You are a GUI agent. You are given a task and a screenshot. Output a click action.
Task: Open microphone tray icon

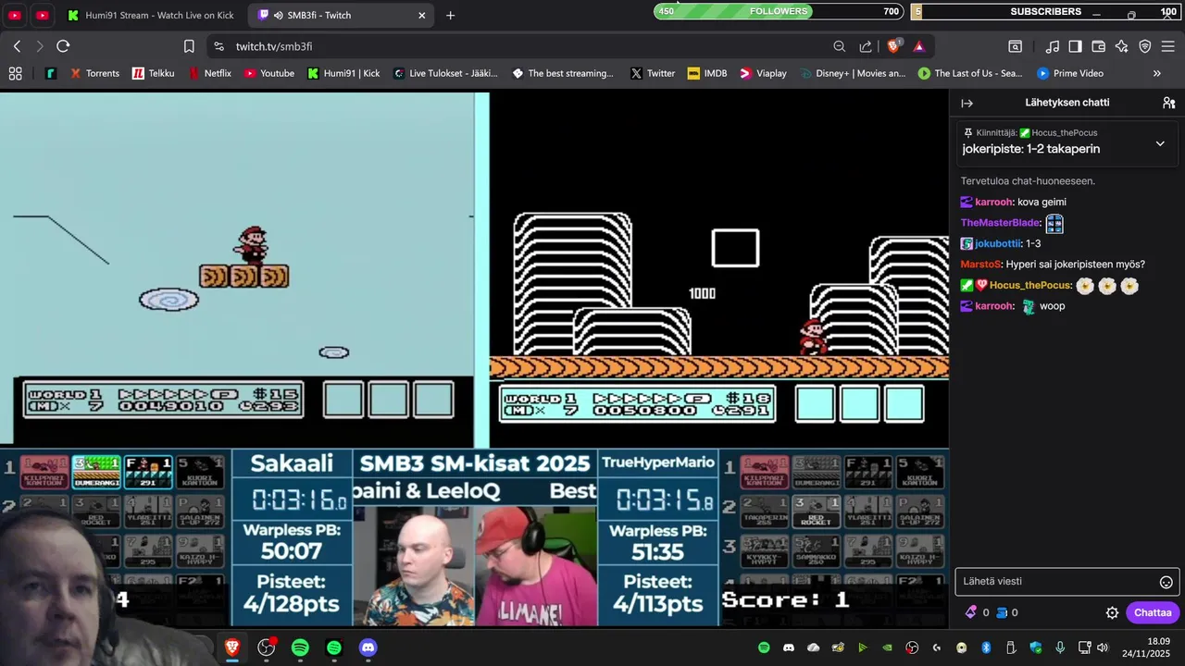point(1060,647)
